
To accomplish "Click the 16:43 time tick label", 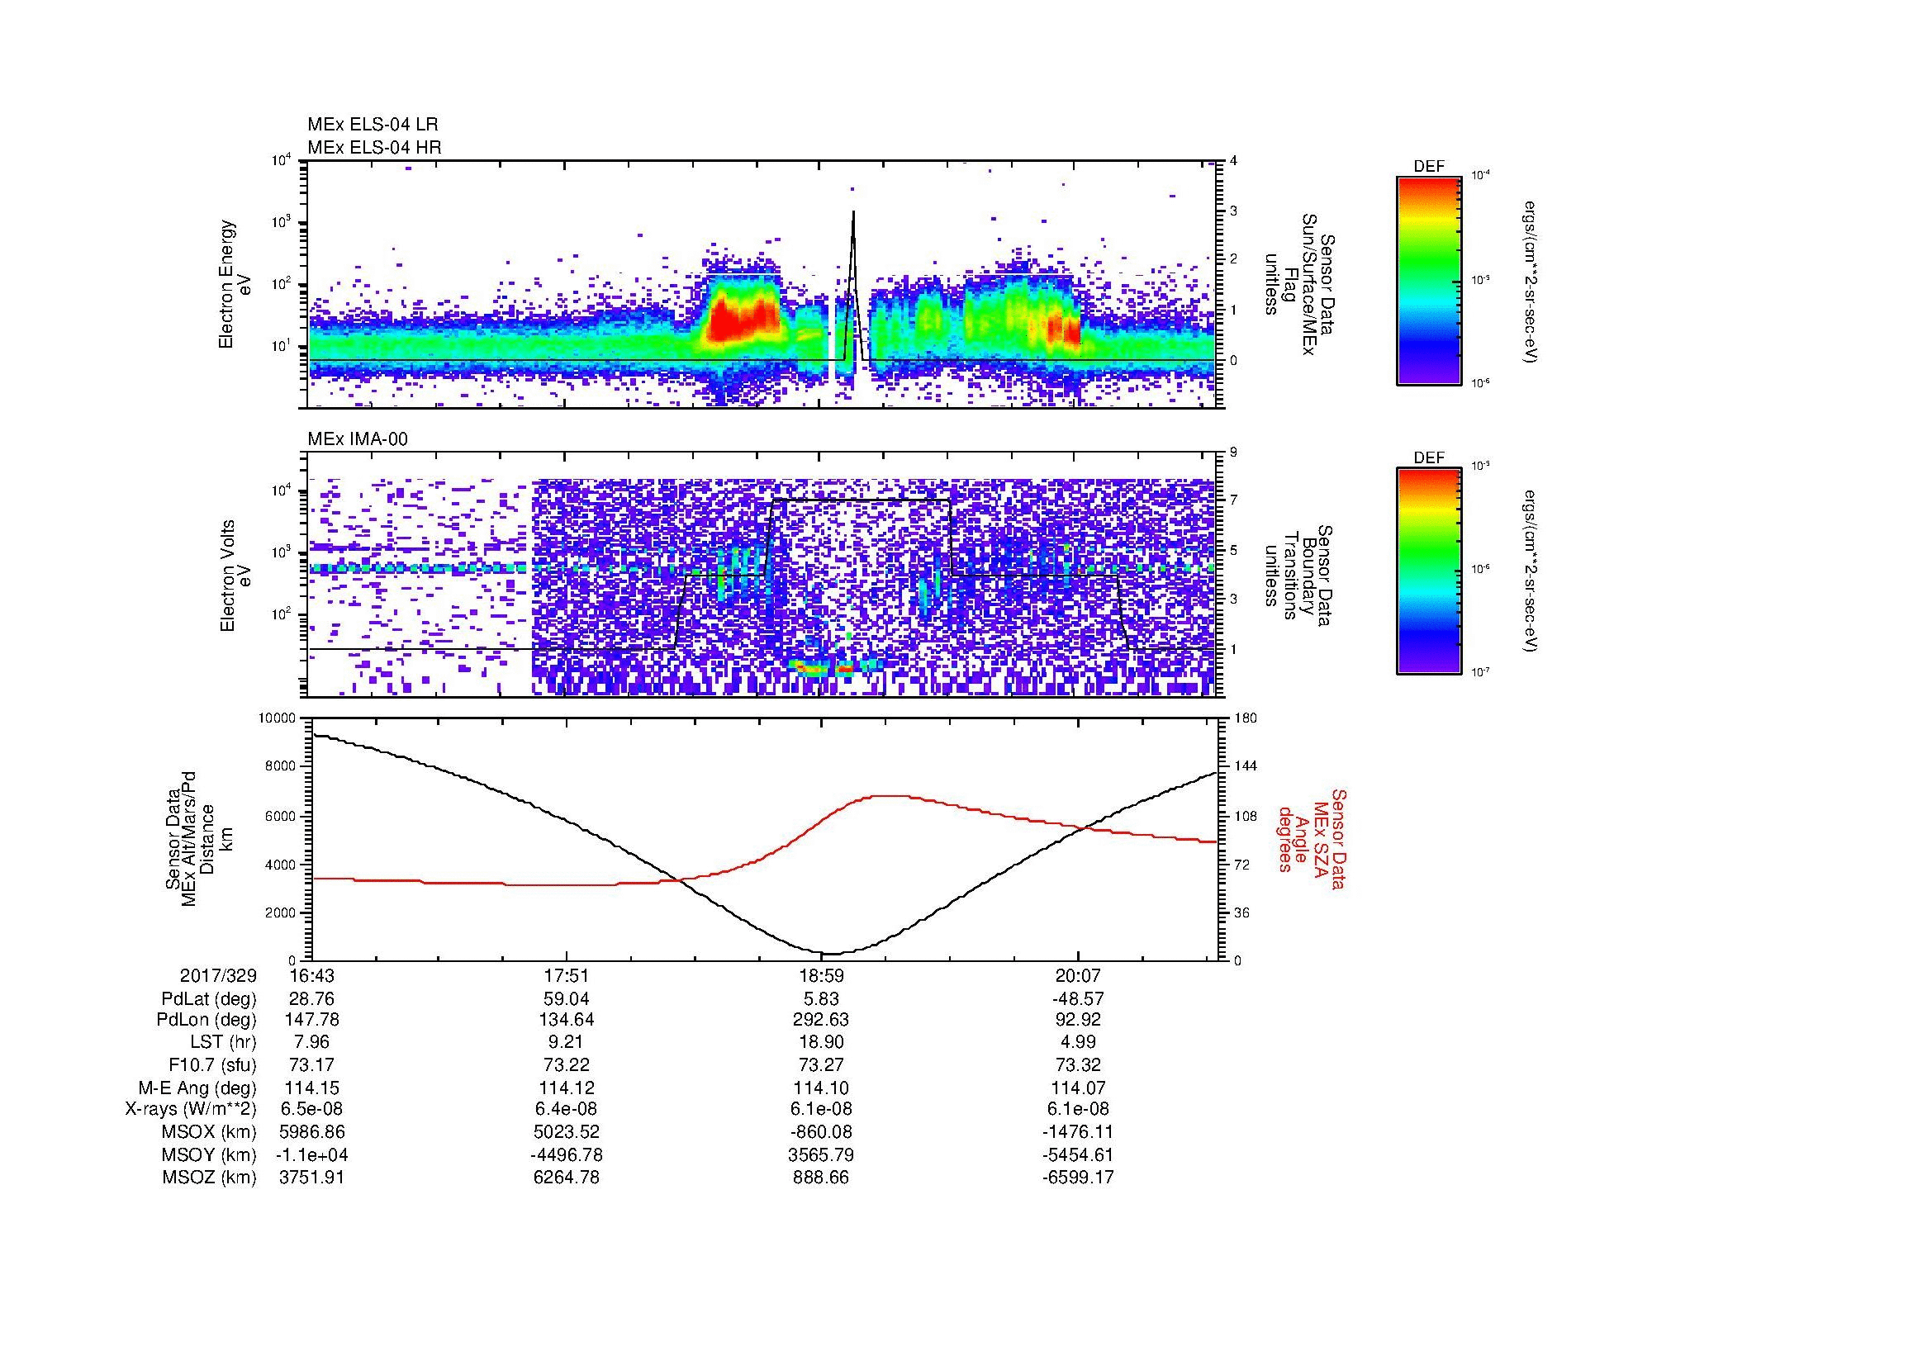I will [x=312, y=975].
